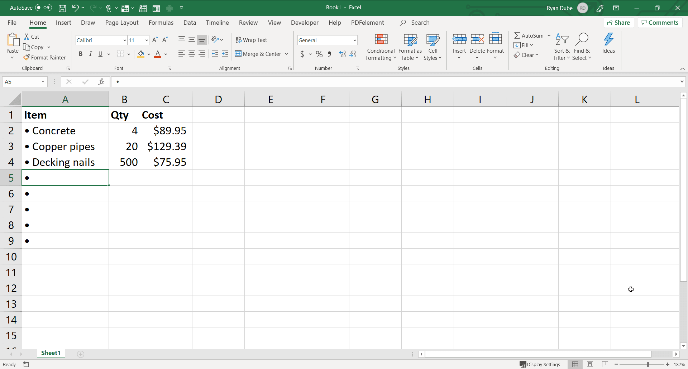The height and width of the screenshot is (369, 688).
Task: Apply Accounting dollar format
Action: (x=302, y=54)
